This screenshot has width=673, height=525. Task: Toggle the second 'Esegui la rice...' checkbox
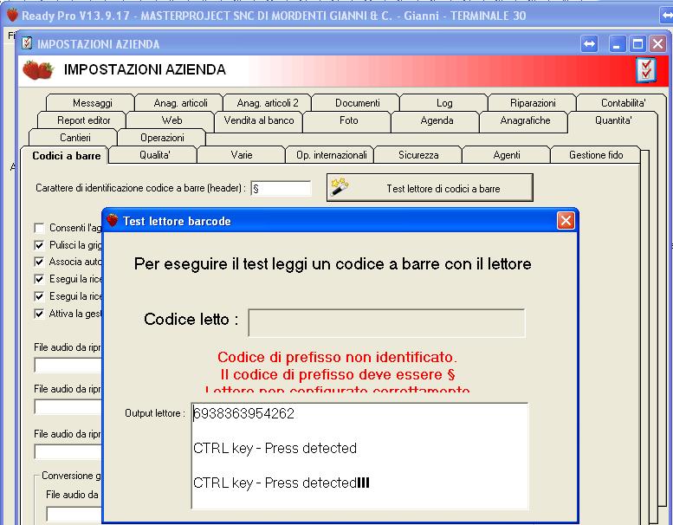[39, 296]
